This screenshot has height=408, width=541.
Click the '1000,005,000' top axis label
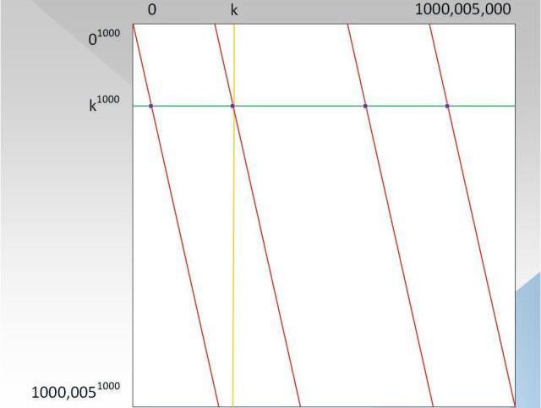coord(462,9)
